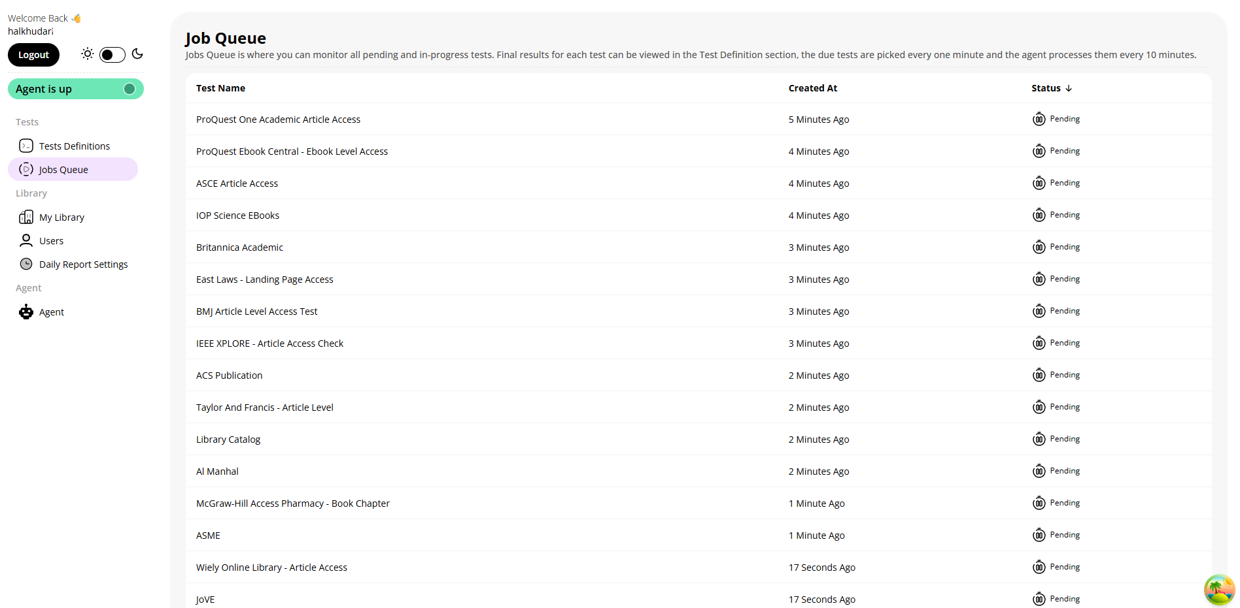Screen dimensions: 1240x608
Task: Open the Tests Definitions menu item
Action: click(x=74, y=146)
